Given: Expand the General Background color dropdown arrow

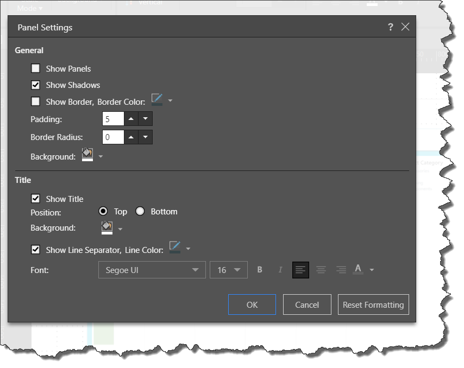Looking at the screenshot, I should (x=101, y=157).
